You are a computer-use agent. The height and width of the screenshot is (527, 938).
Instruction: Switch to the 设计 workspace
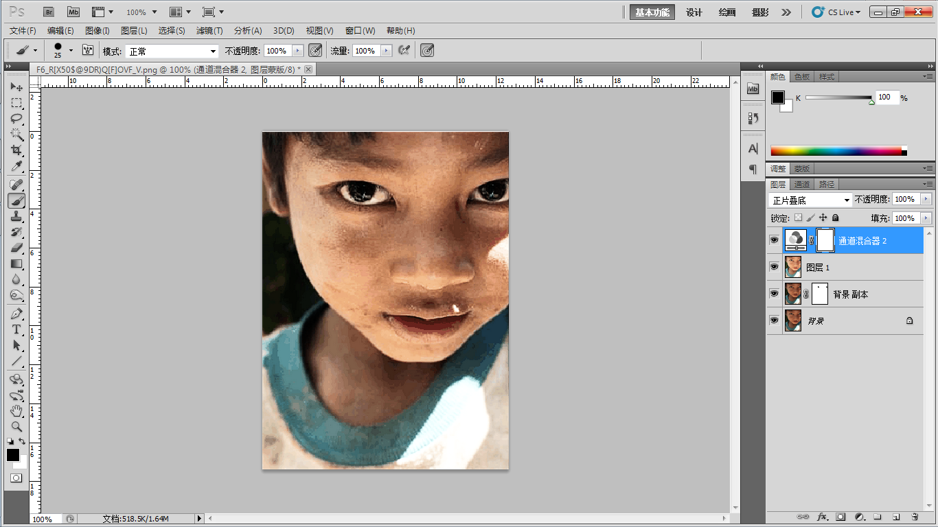coord(694,12)
